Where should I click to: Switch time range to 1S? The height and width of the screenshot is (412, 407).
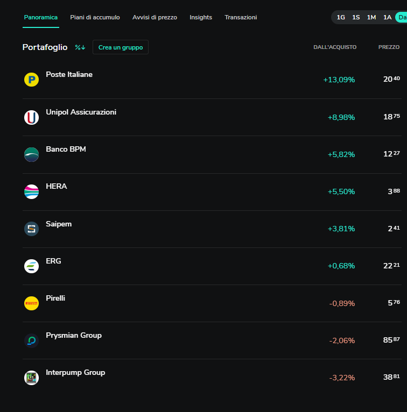(x=356, y=17)
